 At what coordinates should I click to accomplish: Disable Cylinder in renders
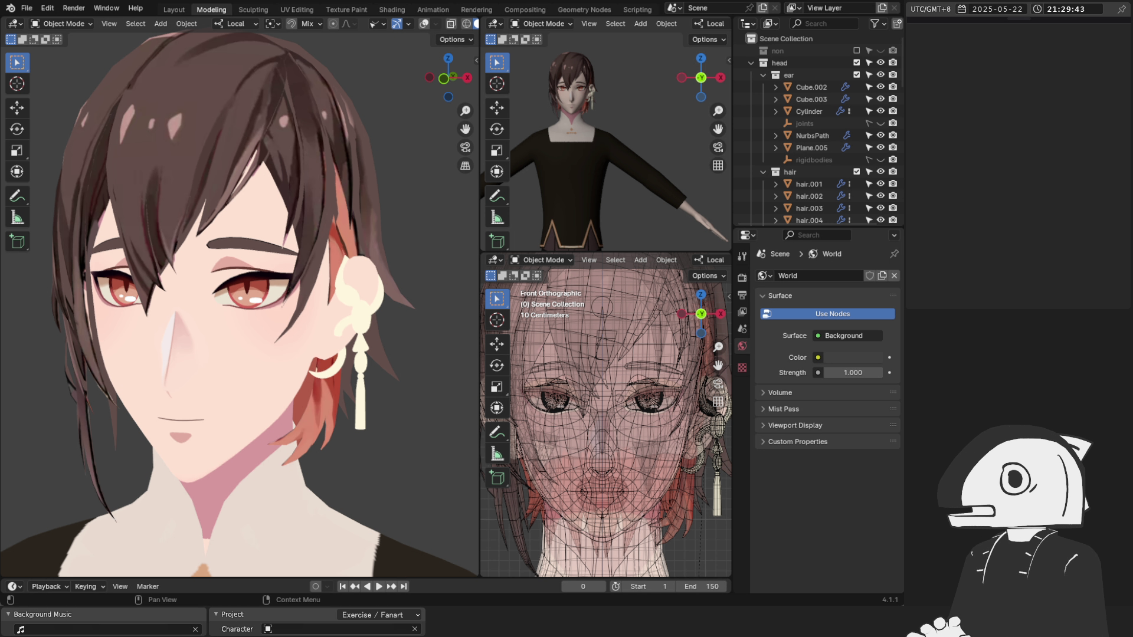click(893, 111)
